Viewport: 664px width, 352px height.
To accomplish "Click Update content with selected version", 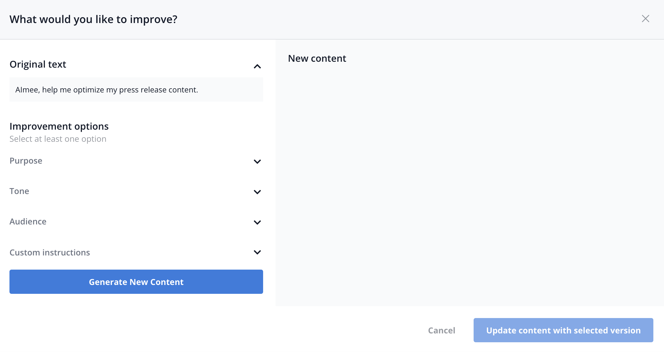I will pos(563,330).
